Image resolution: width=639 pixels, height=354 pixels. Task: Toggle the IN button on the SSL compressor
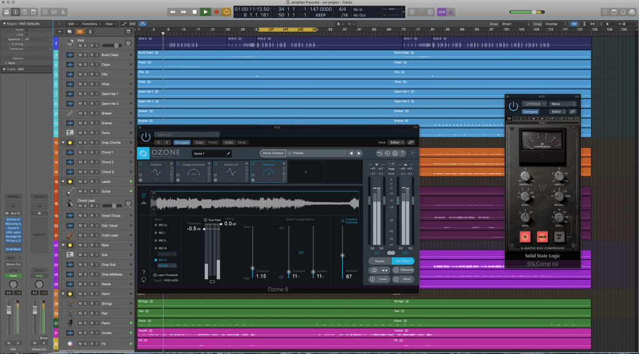point(525,237)
